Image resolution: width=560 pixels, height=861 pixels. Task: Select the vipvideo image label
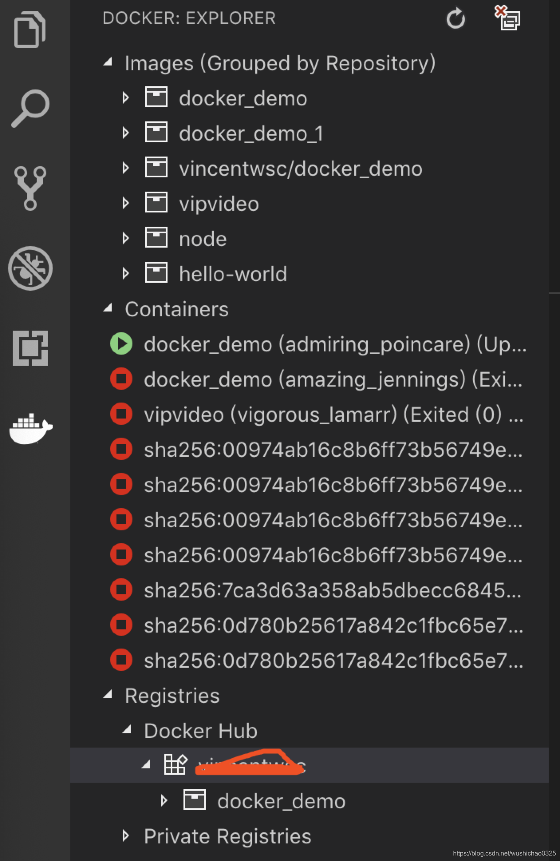(219, 204)
